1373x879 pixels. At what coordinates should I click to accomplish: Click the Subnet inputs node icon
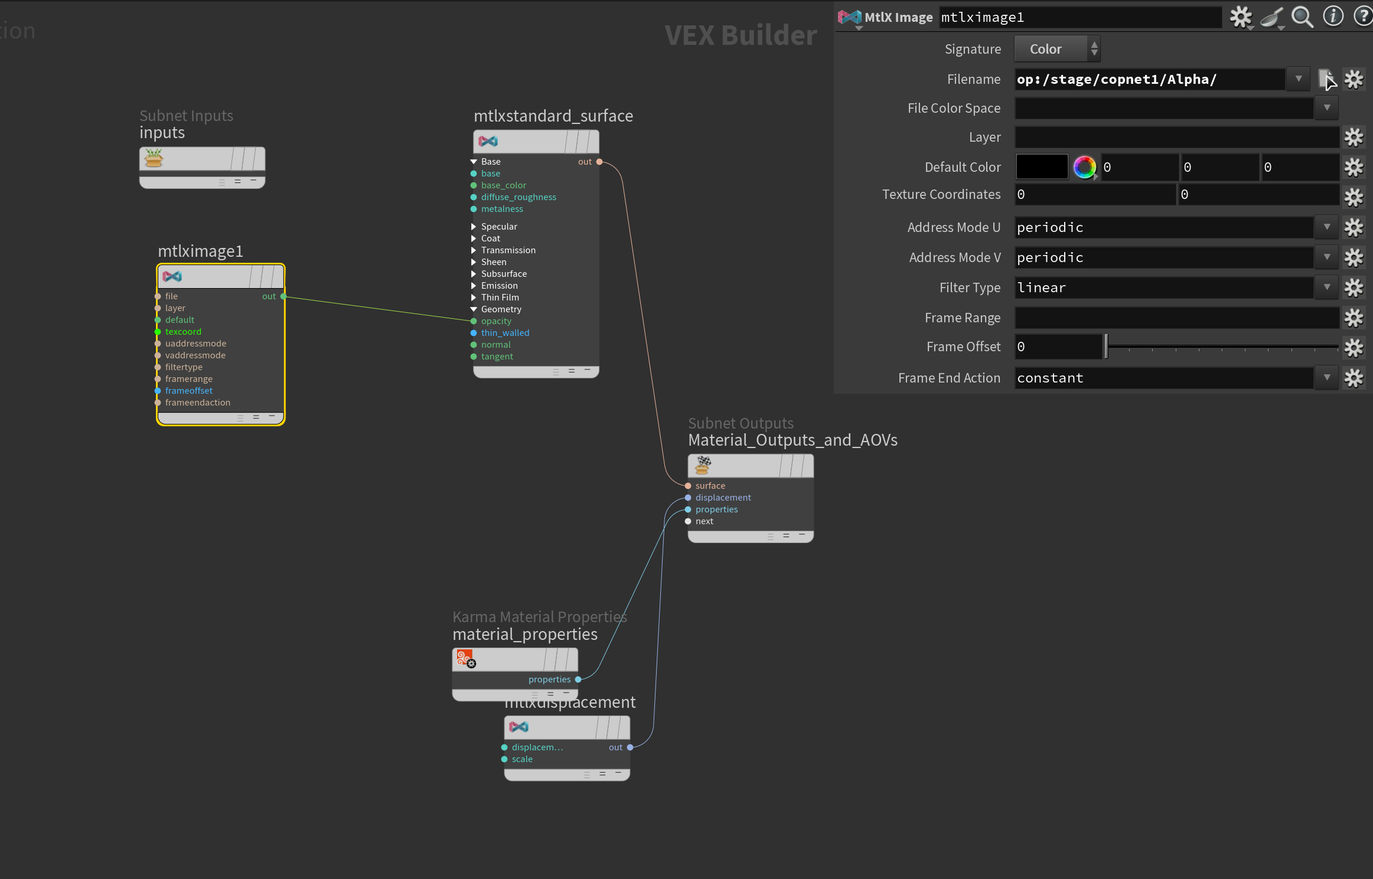point(154,158)
